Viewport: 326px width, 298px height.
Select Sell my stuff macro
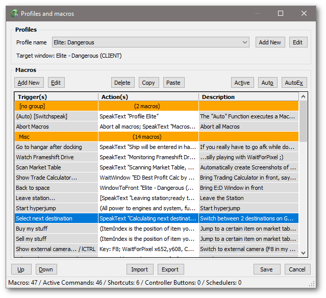pyautogui.click(x=56, y=239)
